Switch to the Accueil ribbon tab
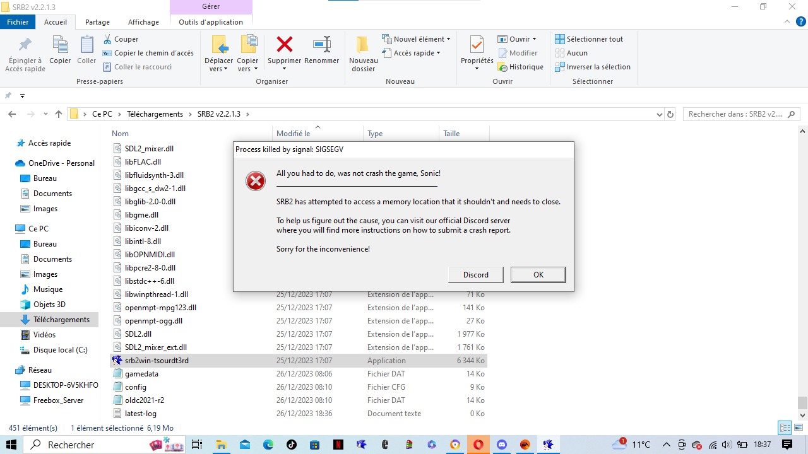 [x=56, y=22]
